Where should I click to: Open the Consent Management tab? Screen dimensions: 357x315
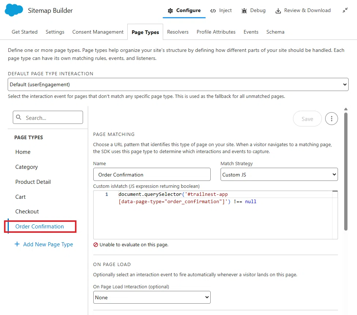[98, 32]
